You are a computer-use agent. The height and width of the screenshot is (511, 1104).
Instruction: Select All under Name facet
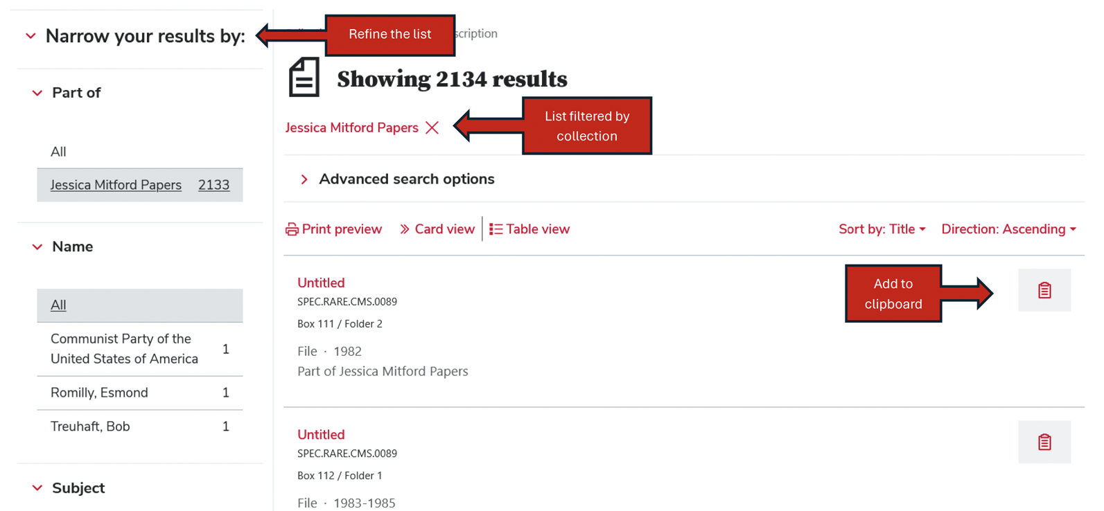coord(140,305)
